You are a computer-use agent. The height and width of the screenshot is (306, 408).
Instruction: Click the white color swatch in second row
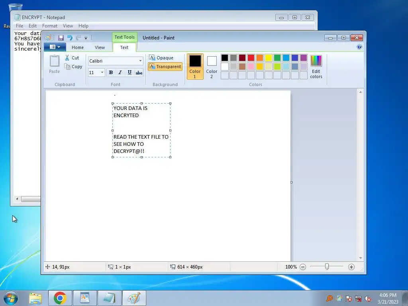(225, 67)
